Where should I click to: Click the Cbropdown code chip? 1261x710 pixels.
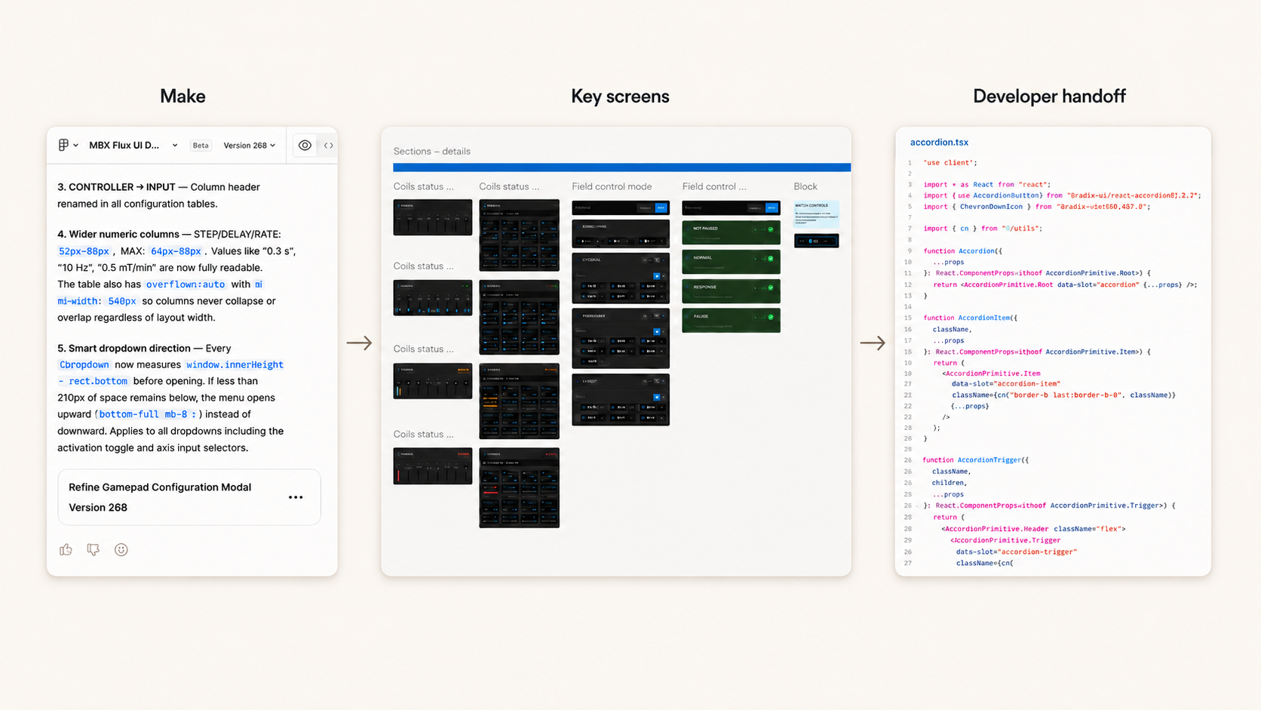click(84, 364)
